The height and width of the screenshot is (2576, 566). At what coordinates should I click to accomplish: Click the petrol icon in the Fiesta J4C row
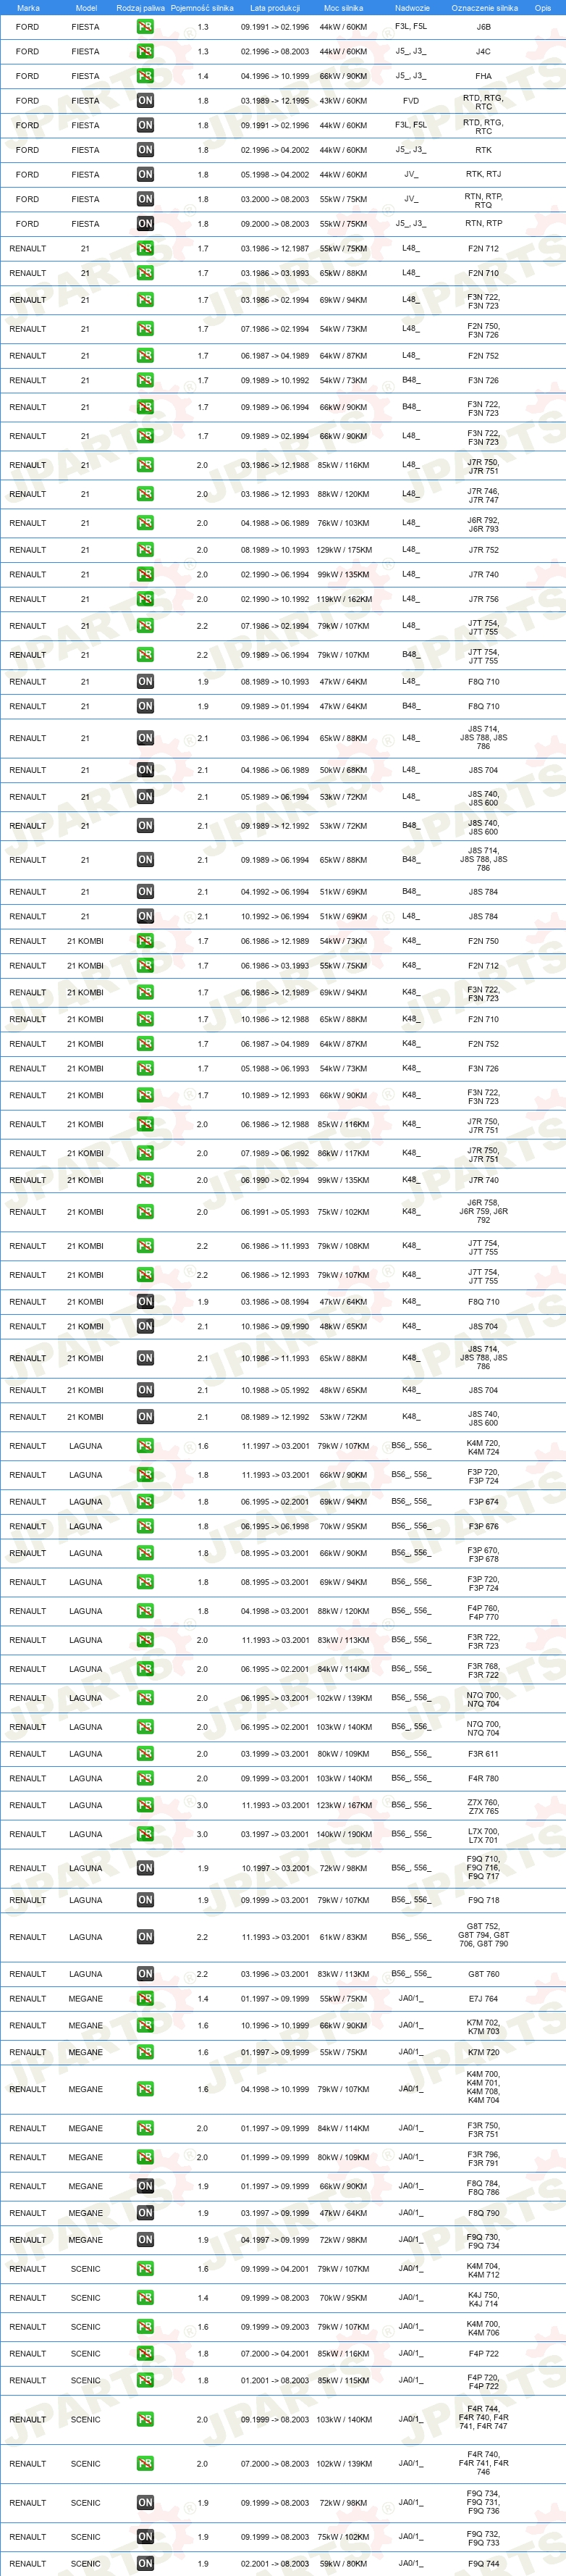[145, 51]
